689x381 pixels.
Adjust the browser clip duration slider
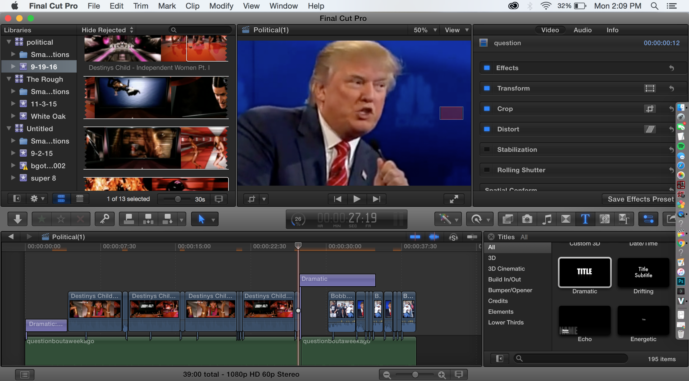click(177, 199)
